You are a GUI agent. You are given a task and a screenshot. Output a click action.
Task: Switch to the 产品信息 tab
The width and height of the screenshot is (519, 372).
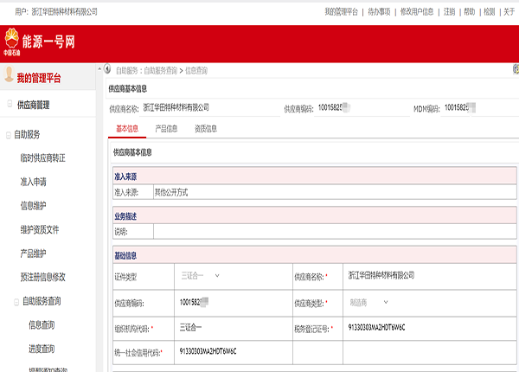(166, 129)
